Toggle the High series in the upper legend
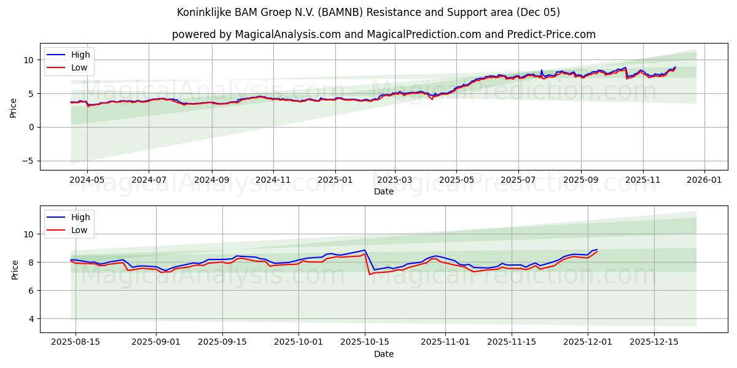This screenshot has height=368, width=737. pyautogui.click(x=76, y=55)
